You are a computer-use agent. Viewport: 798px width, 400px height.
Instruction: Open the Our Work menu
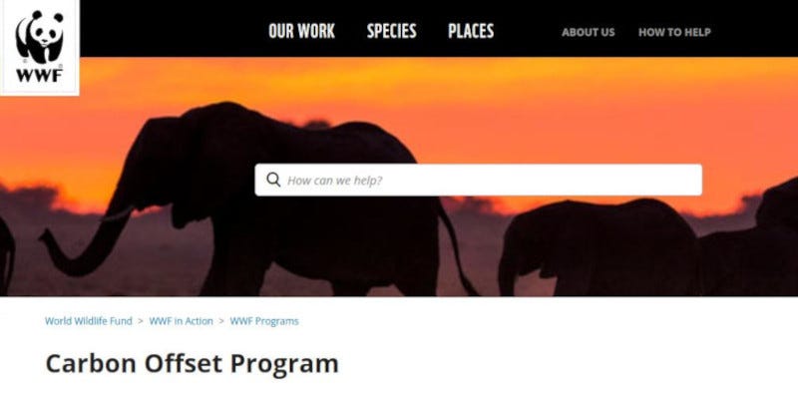click(301, 32)
